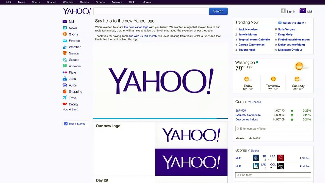Open trending topic Tropical storm Gabrielle
Image resolution: width=325 pixels, height=183 pixels.
(254, 39)
